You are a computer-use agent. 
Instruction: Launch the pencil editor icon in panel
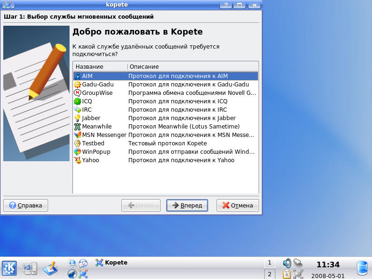[x=50, y=268]
